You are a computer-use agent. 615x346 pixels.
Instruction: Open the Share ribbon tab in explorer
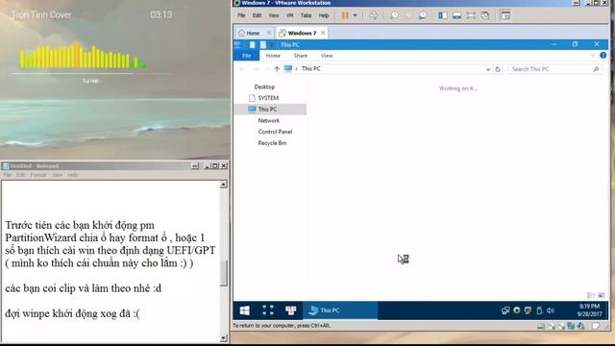tap(301, 56)
